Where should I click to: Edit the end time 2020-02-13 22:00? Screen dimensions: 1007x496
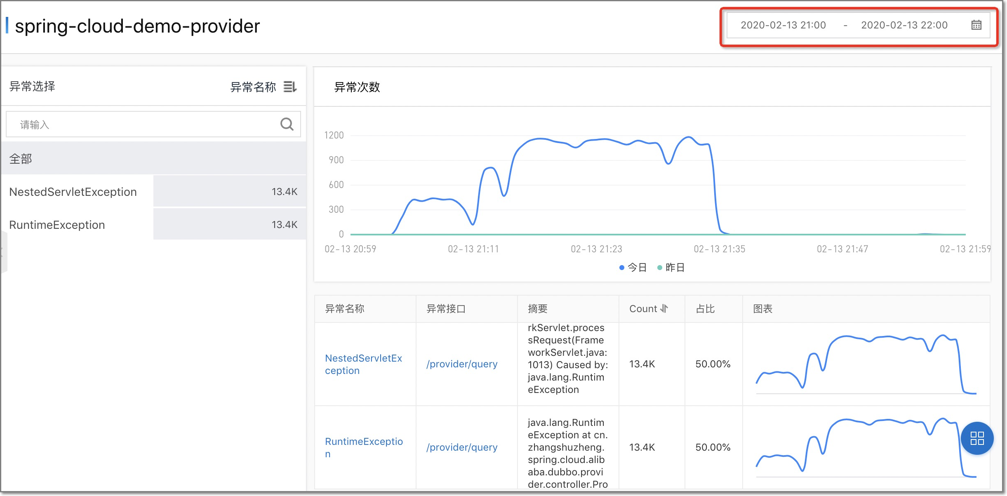pos(904,25)
